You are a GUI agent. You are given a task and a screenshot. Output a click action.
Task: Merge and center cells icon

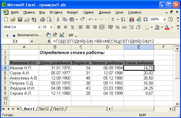coord(102,27)
